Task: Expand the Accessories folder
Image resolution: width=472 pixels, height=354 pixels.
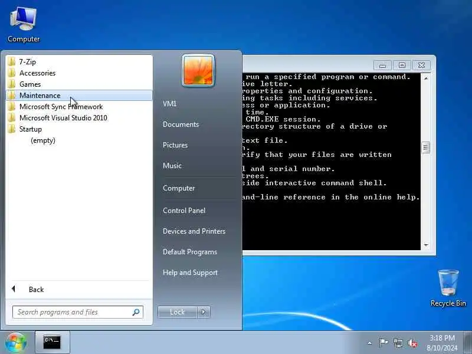Action: pos(79,73)
